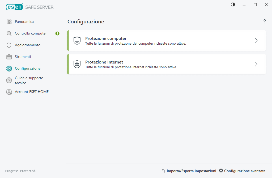The height and width of the screenshot is (178, 272).
Task: Click the Aggiornamento refresh arrows icon
Action: [9, 45]
